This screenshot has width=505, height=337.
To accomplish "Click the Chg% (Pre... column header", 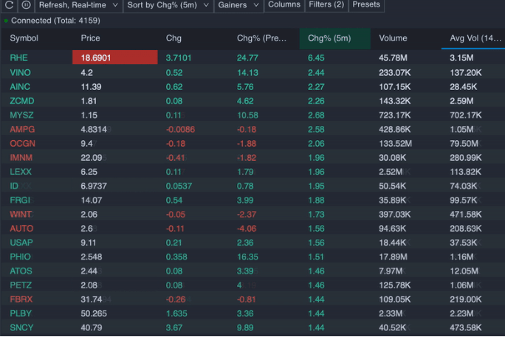I will point(261,38).
